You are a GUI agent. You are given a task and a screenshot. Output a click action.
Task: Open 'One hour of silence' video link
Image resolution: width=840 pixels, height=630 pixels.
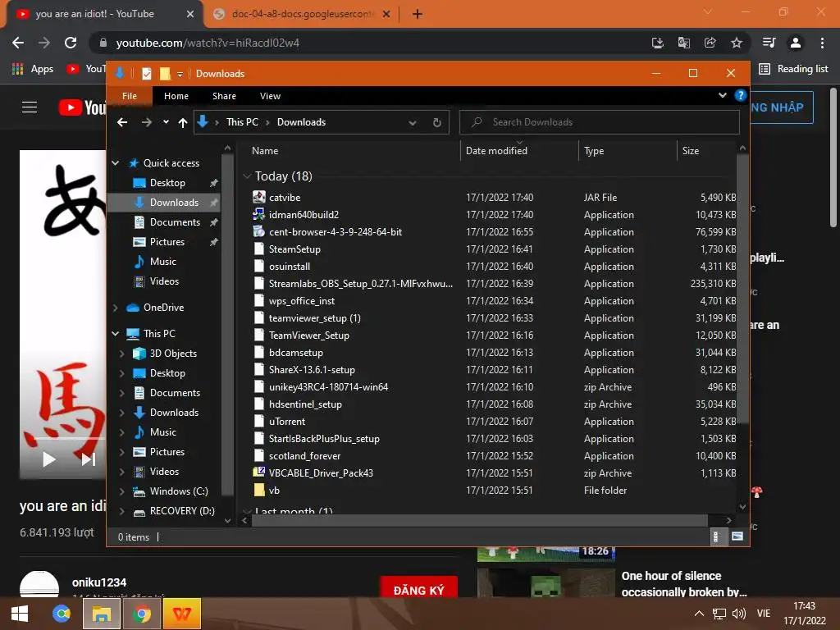pos(683,583)
